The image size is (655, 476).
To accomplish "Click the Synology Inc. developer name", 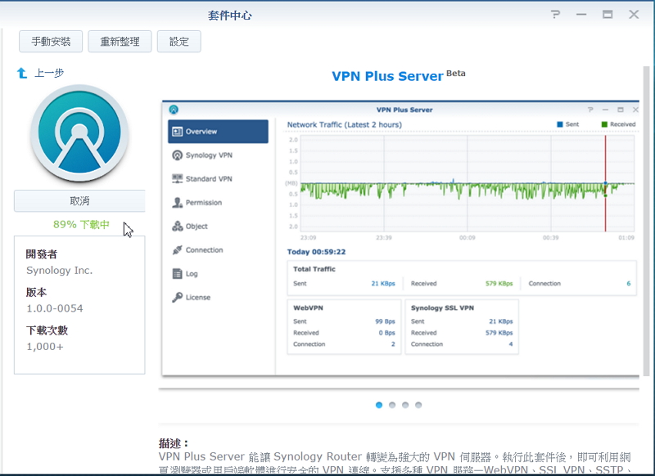I will click(59, 271).
